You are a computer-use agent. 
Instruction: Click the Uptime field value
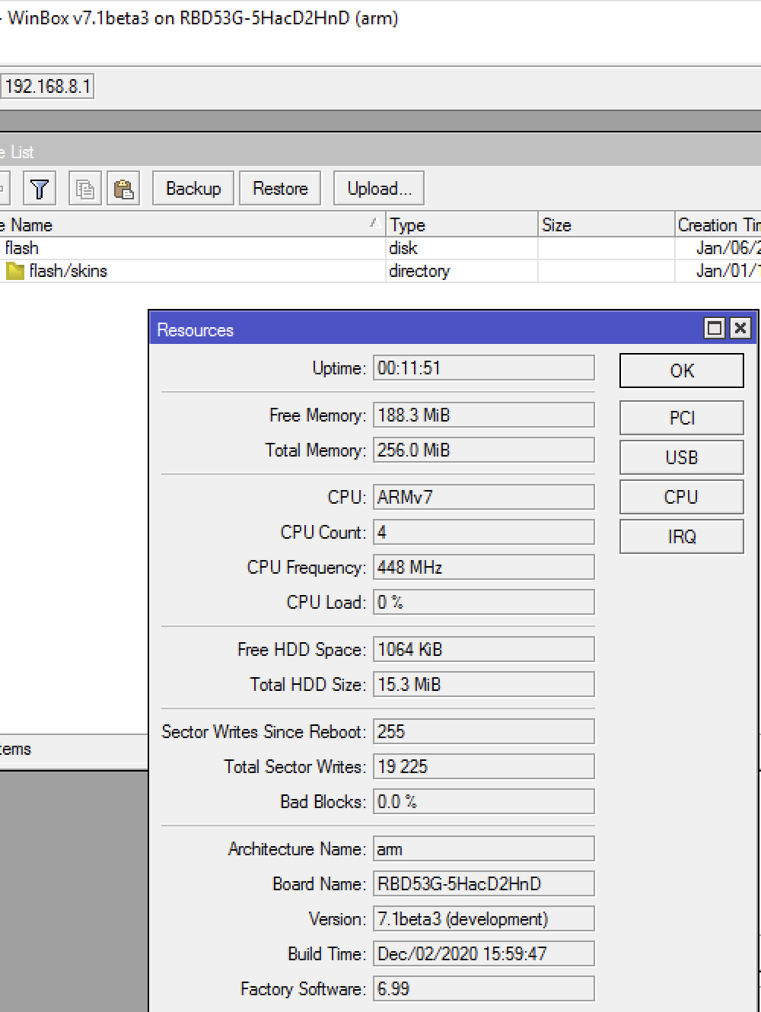[x=484, y=368]
